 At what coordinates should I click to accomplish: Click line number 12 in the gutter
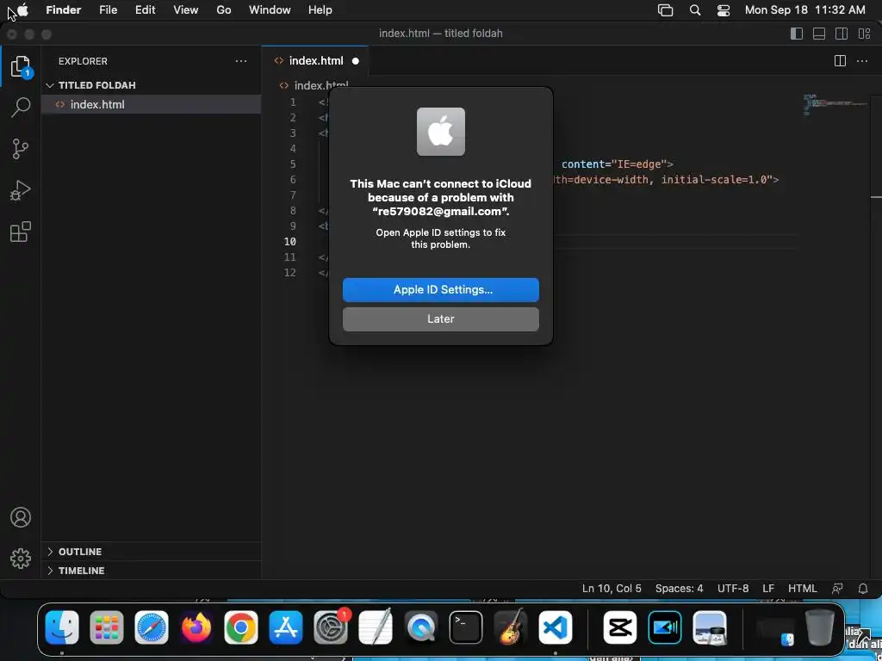[x=289, y=273]
